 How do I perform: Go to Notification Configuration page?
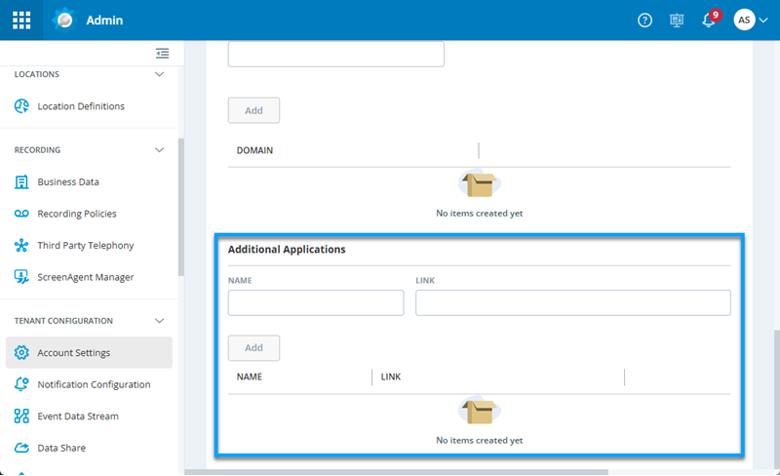click(94, 384)
